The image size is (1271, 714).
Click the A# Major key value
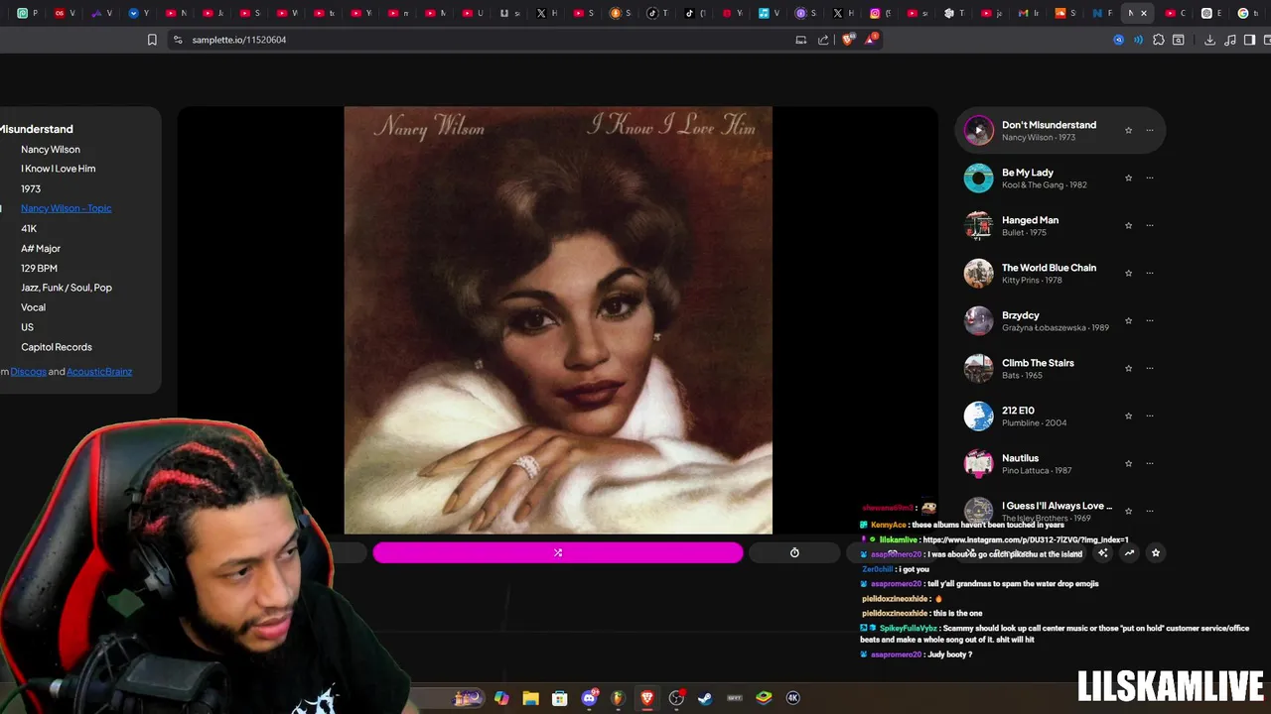pyautogui.click(x=41, y=248)
